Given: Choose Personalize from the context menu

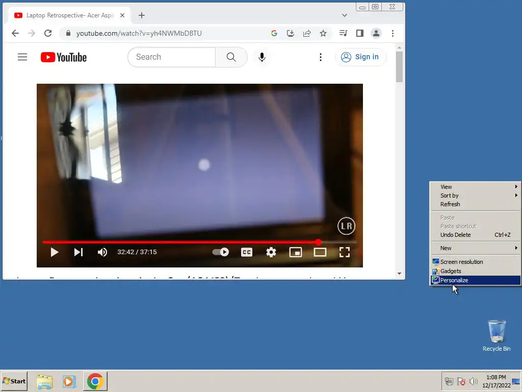Looking at the screenshot, I should click(476, 280).
